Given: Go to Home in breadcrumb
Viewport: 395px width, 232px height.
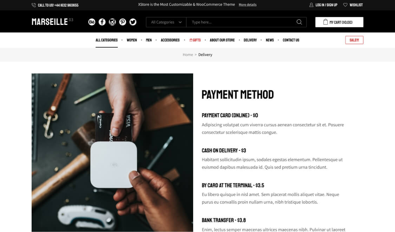Looking at the screenshot, I should pyautogui.click(x=188, y=55).
